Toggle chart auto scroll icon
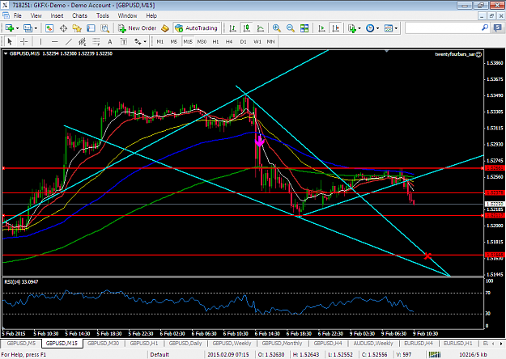The width and height of the screenshot is (506, 359). coord(321,28)
